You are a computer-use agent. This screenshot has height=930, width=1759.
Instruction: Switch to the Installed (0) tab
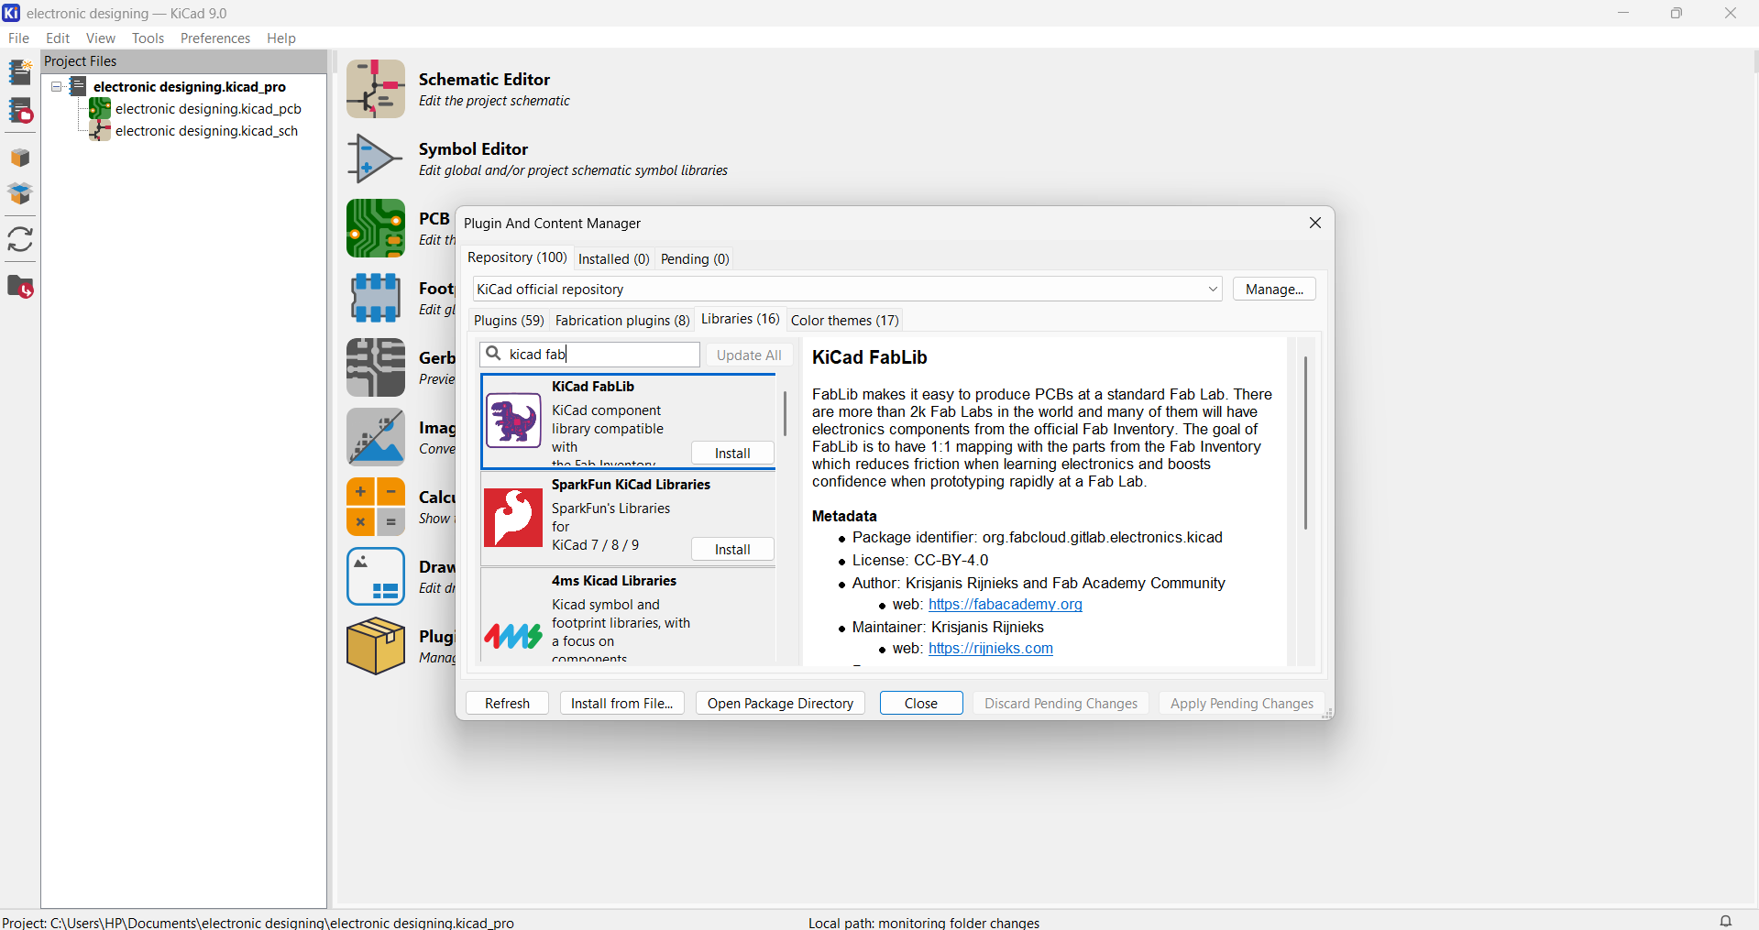click(614, 259)
